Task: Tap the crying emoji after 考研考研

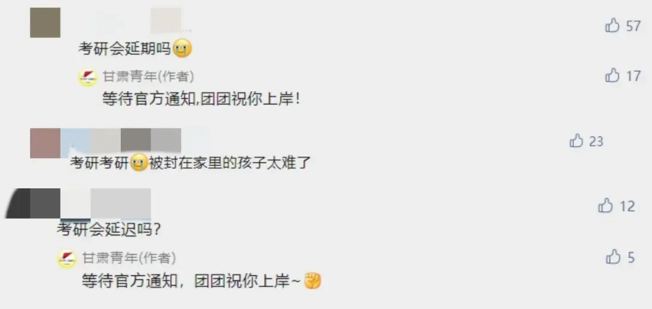Action: 139,163
